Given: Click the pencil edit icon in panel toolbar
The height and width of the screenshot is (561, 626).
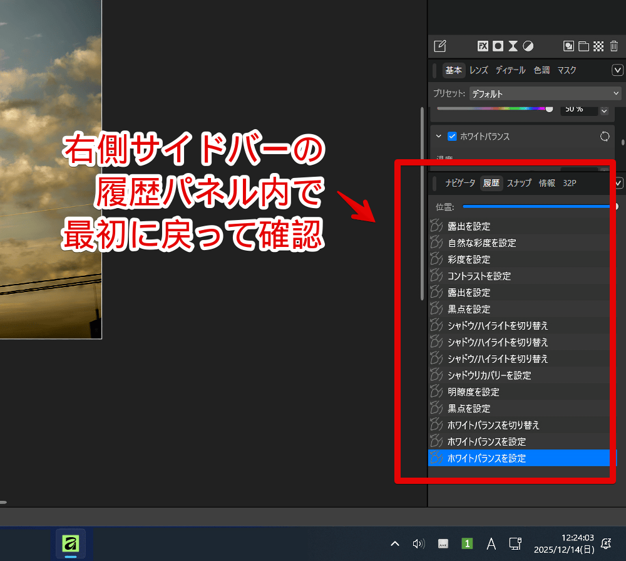Looking at the screenshot, I should coord(440,46).
